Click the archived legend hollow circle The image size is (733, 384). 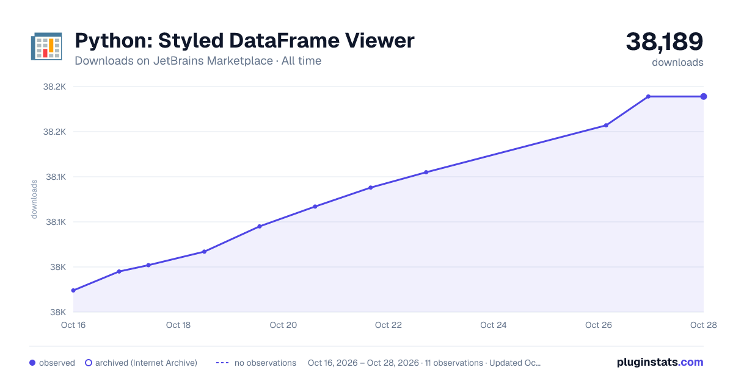coord(88,363)
